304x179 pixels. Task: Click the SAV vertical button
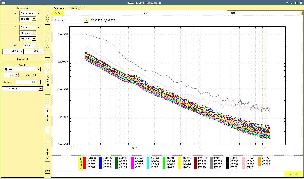(47, 17)
